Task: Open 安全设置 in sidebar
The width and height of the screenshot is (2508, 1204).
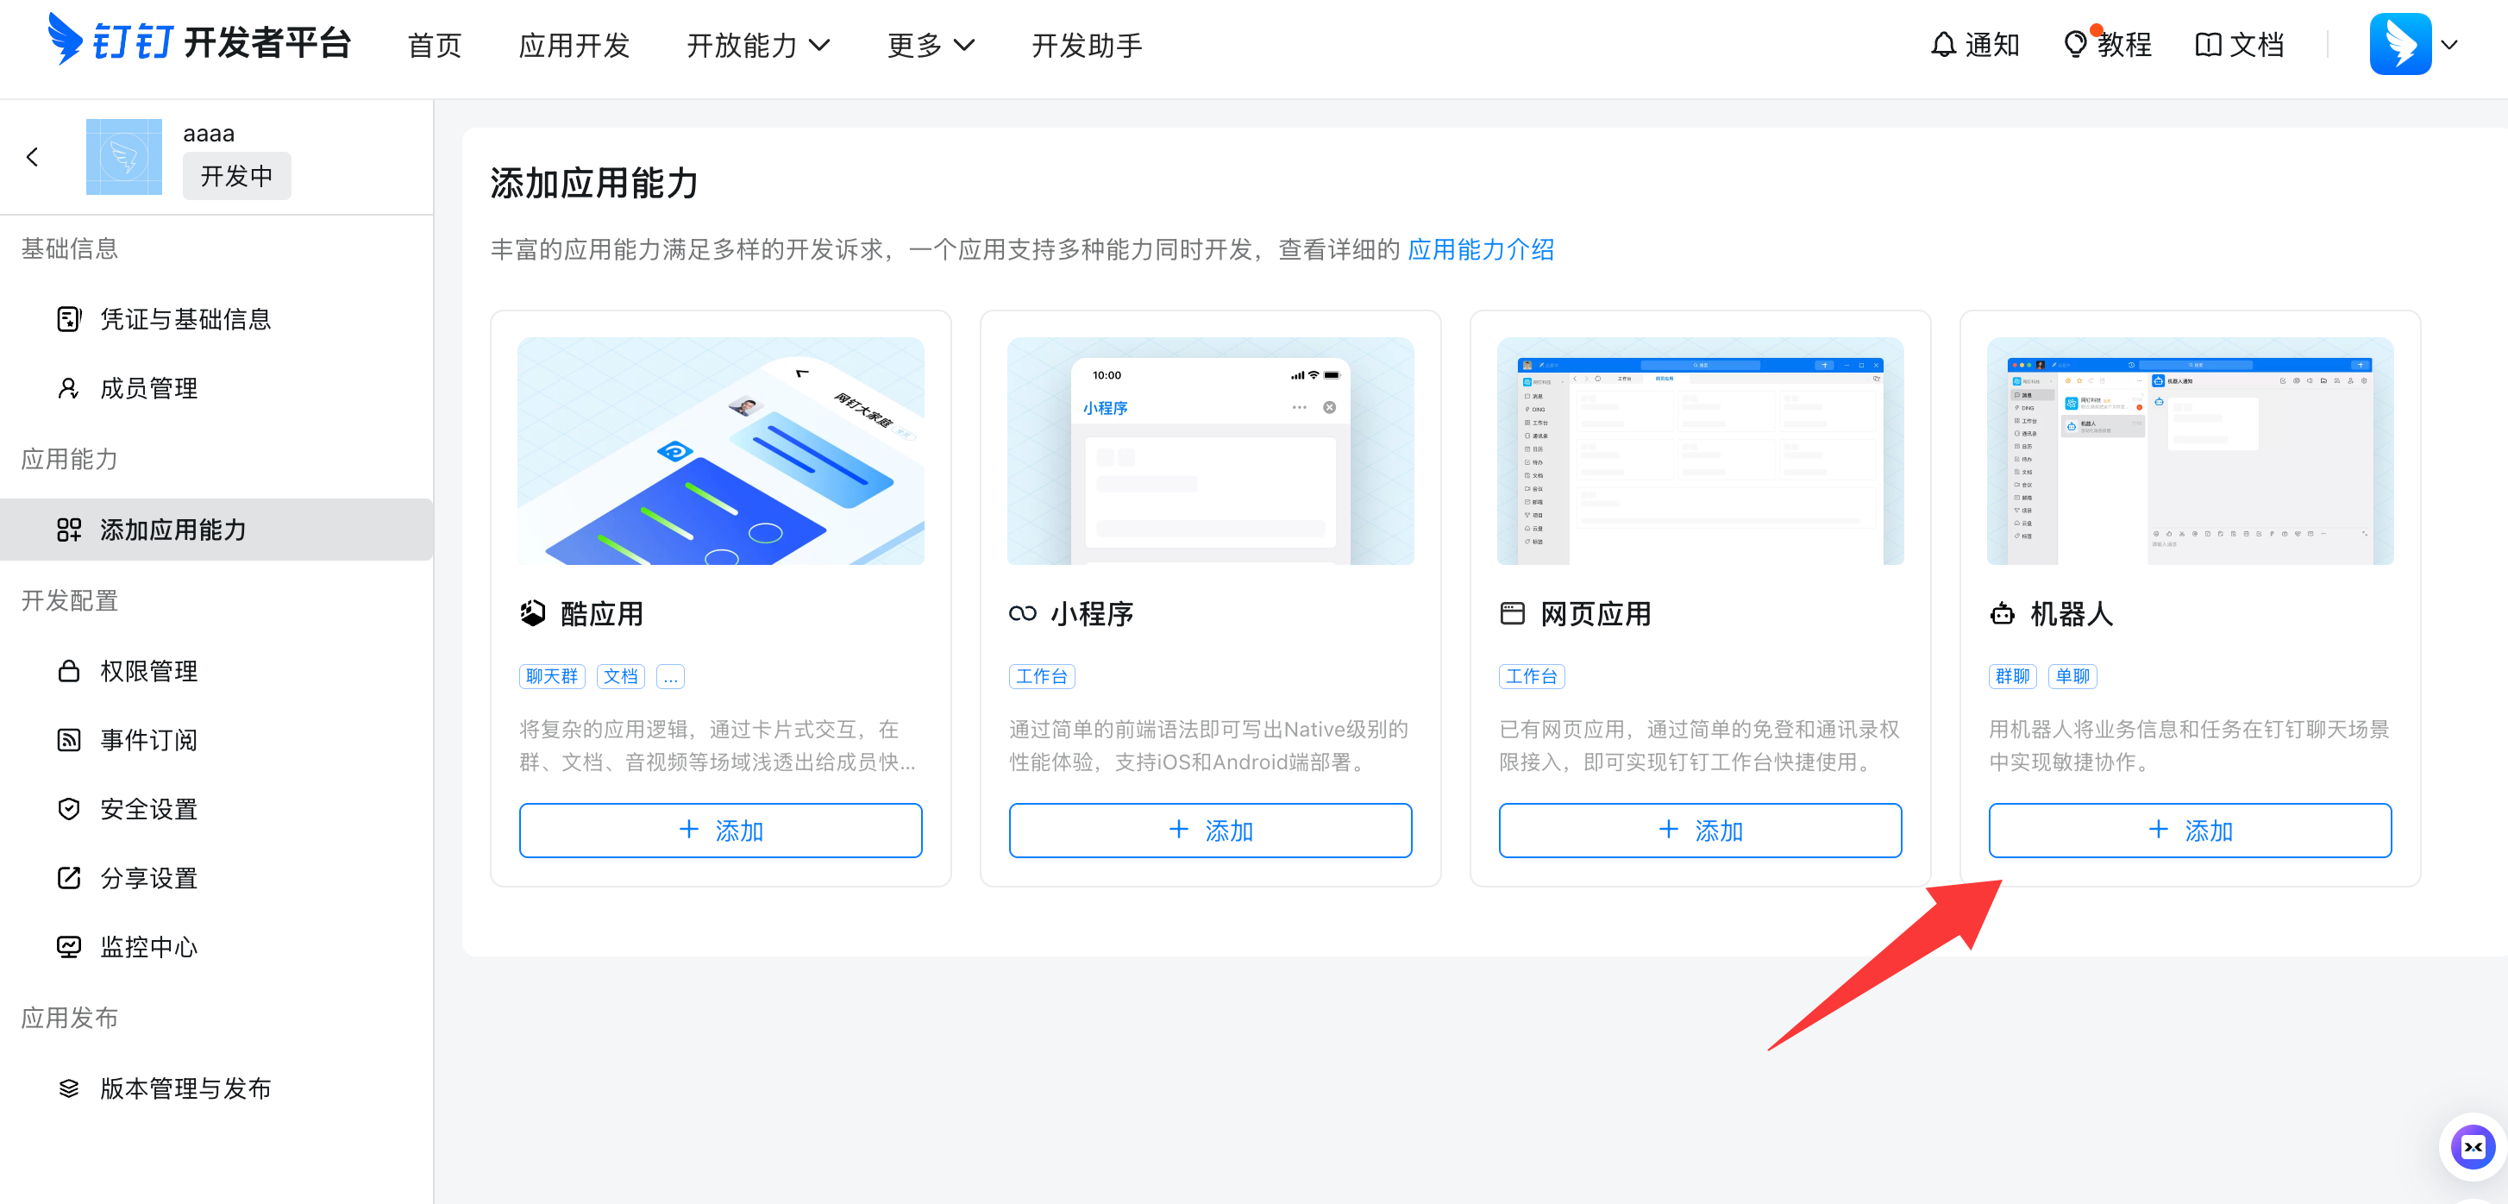Action: 216,809
